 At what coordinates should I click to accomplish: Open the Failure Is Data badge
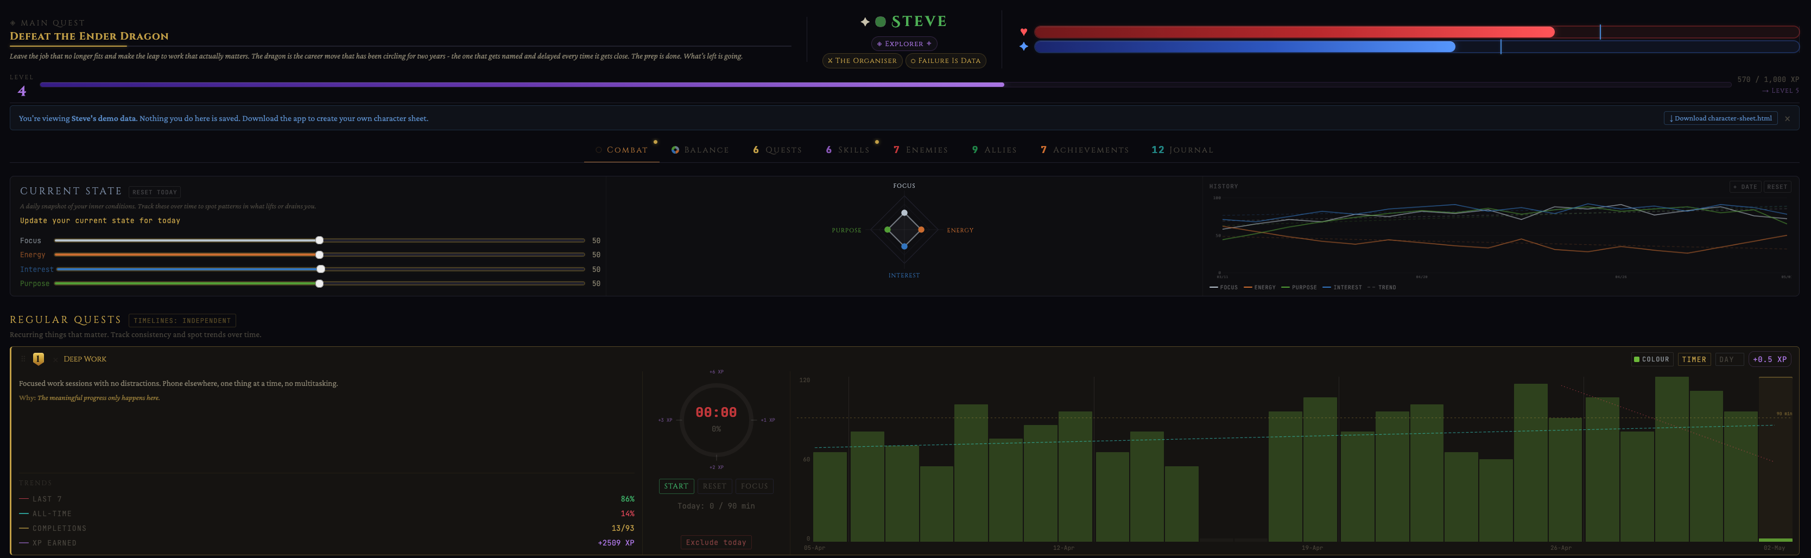(x=946, y=60)
